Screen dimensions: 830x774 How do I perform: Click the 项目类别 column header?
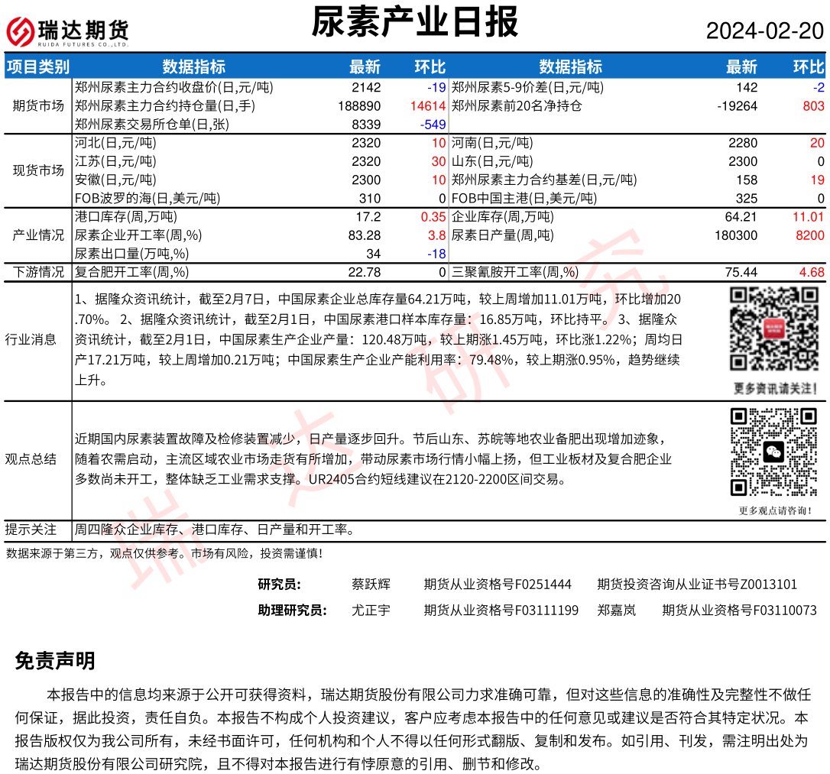[x=37, y=67]
